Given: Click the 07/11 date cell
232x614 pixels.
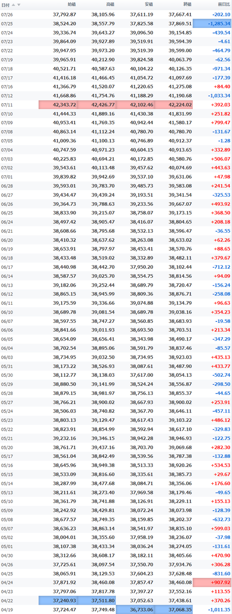Looking at the screenshot, I should tap(7, 105).
